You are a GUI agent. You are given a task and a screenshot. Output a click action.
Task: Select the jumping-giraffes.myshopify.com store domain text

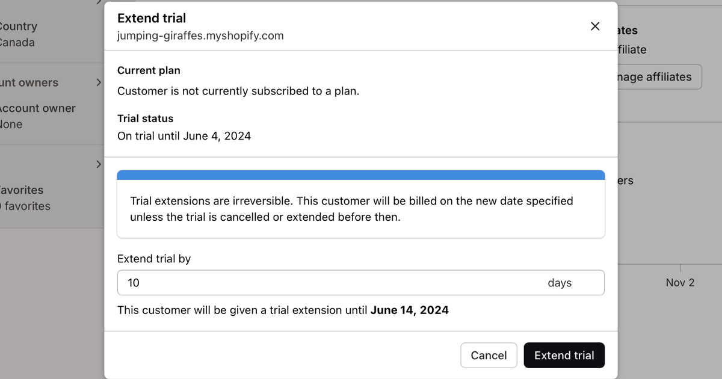[200, 35]
